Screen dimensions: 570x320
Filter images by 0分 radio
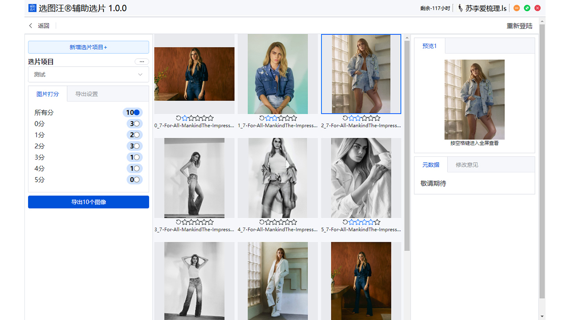137,124
